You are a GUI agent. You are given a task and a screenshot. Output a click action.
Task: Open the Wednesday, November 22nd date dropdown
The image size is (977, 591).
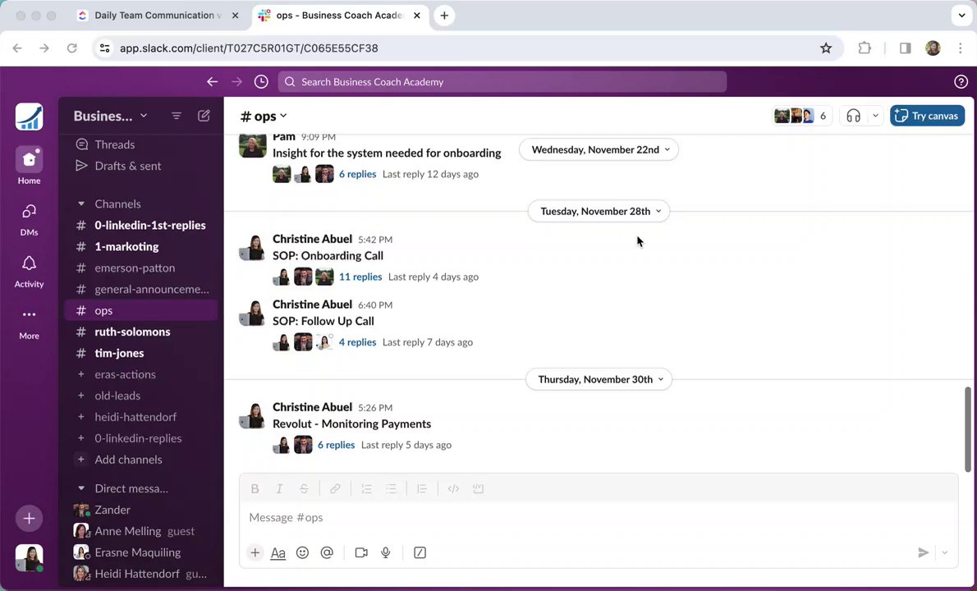click(x=599, y=149)
